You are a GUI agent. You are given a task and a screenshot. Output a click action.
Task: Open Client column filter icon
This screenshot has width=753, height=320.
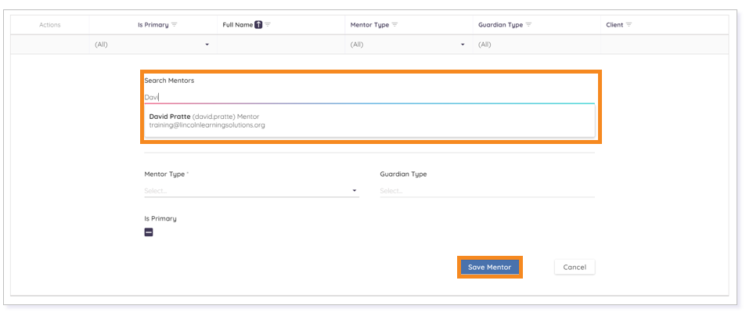tap(629, 25)
